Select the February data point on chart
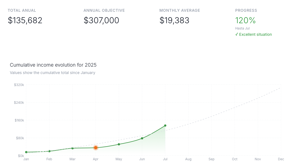289x166 pixels. tap(49, 151)
